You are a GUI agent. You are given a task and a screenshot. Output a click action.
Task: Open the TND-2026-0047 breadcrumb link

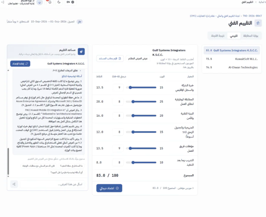(x=252, y=16)
